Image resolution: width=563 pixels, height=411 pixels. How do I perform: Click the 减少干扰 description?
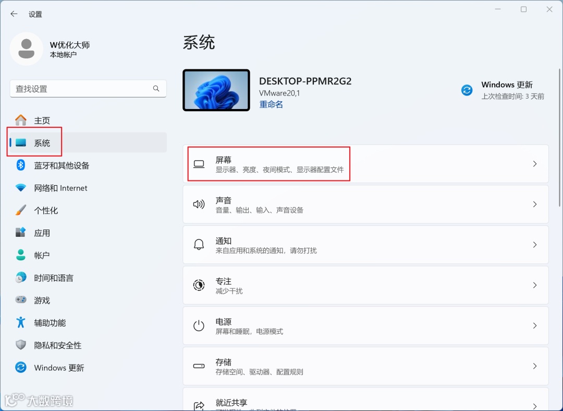[229, 291]
